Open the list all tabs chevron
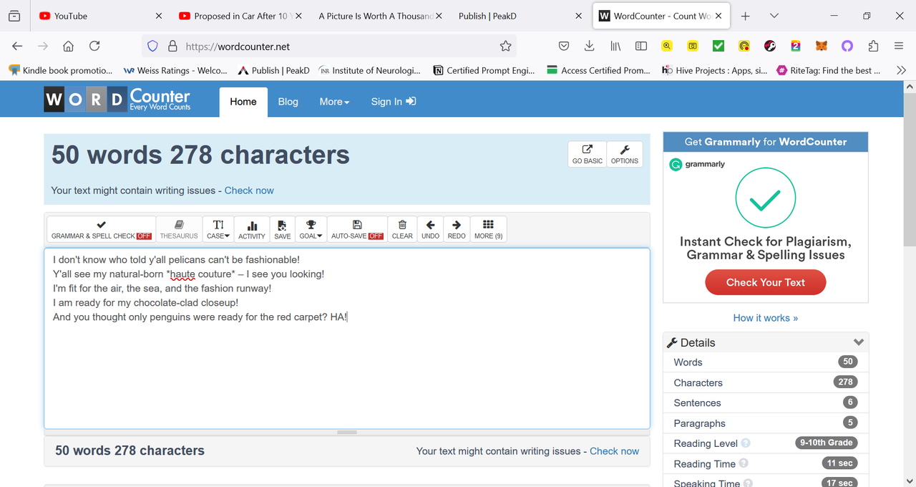 tap(774, 16)
